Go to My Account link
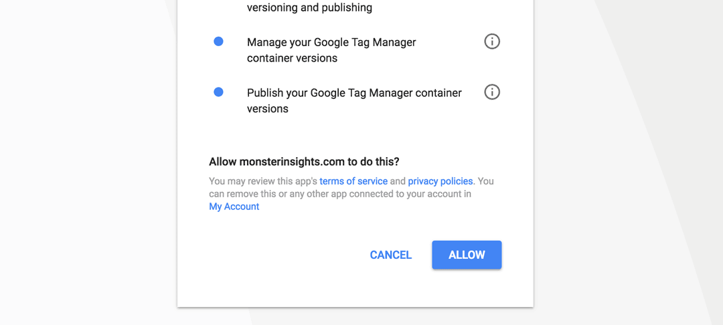723x325 pixels. point(234,207)
